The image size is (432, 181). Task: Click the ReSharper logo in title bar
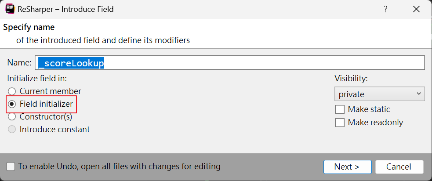coord(10,9)
